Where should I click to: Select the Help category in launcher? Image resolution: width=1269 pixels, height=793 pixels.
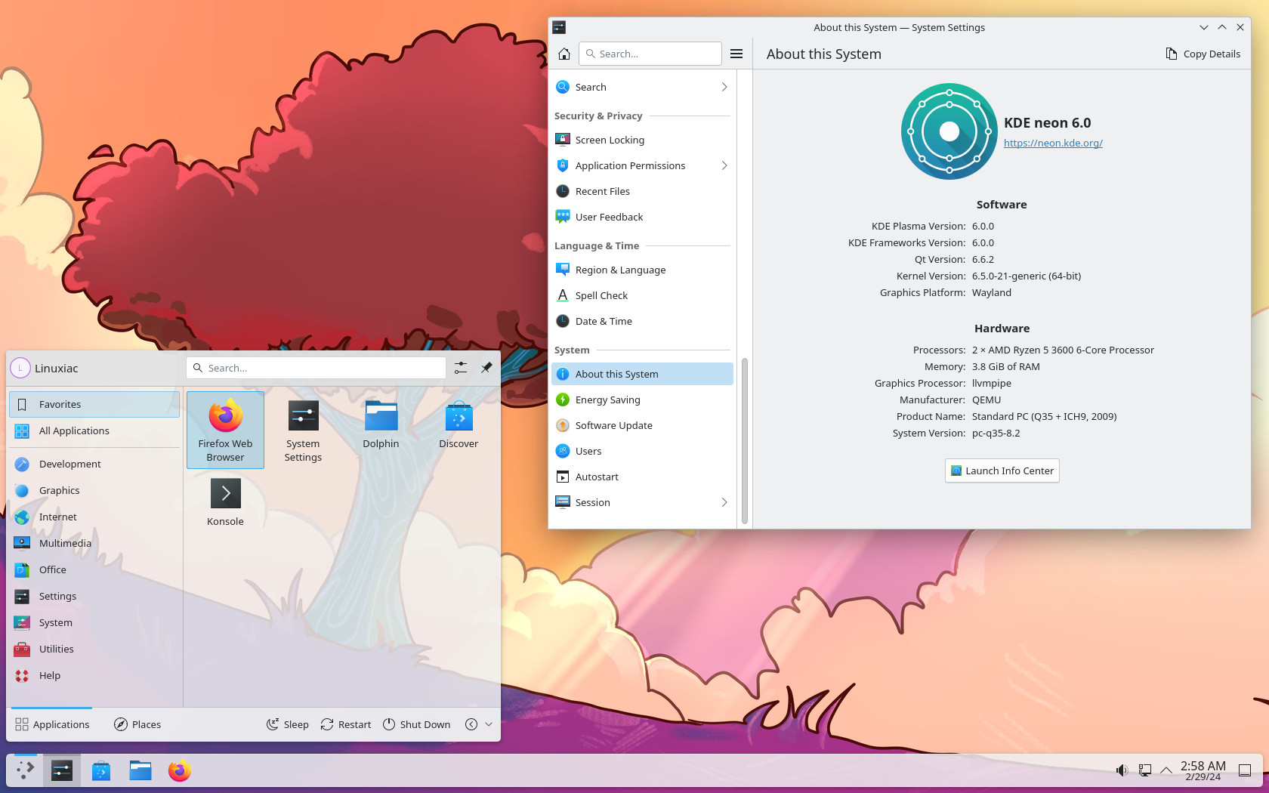coord(94,675)
